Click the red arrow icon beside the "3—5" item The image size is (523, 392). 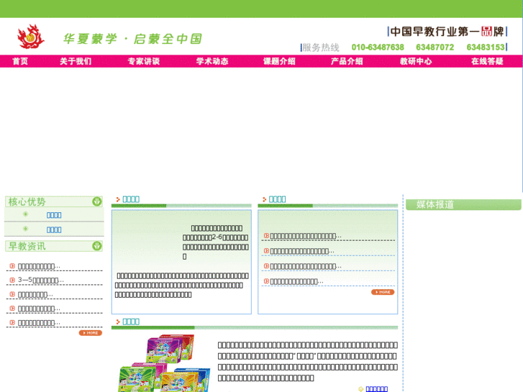tap(12, 281)
